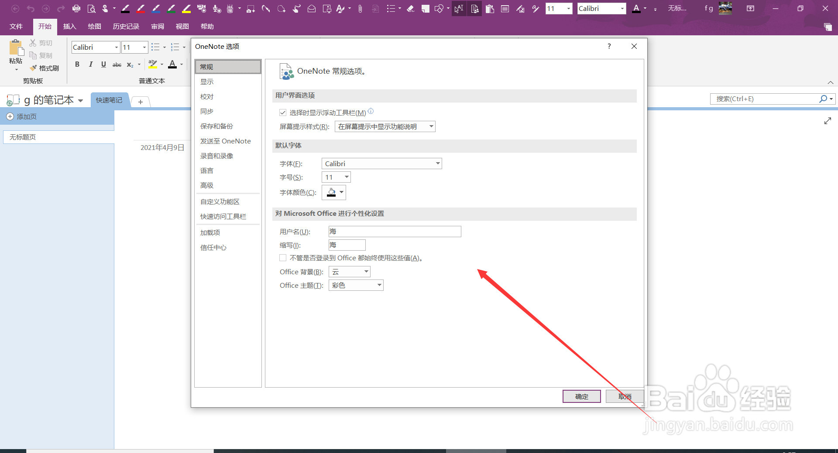838x453 pixels.
Task: Click the text highlight color icon in the ribbon
Action: click(152, 65)
